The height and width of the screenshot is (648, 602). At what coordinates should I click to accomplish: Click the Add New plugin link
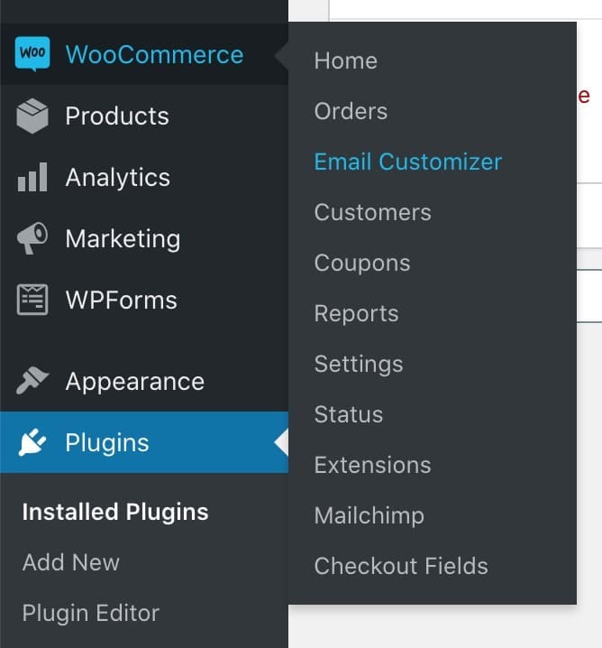71,562
